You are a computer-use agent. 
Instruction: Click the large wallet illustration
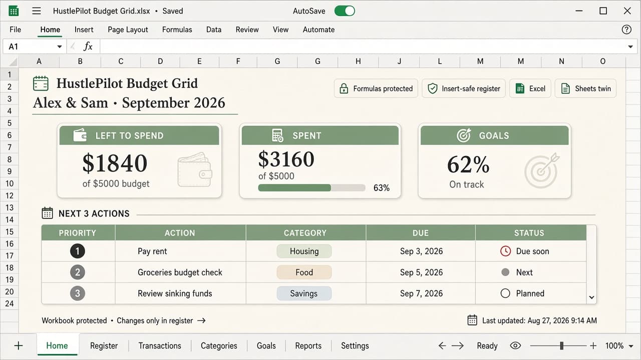point(195,169)
